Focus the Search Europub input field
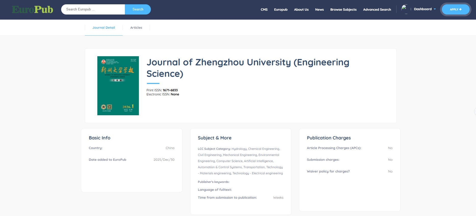The height and width of the screenshot is (216, 476). pos(93,9)
